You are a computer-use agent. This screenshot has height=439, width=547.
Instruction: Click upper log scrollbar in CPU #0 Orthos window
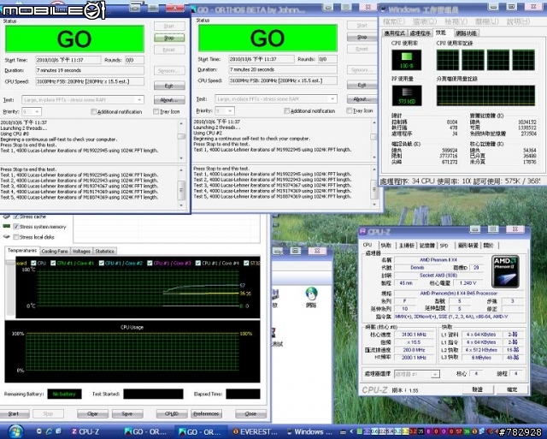(181, 140)
